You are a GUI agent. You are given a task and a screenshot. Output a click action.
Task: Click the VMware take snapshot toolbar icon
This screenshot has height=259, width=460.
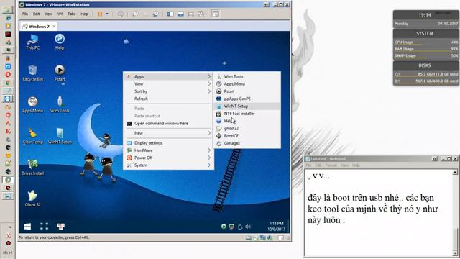pyautogui.click(x=135, y=14)
